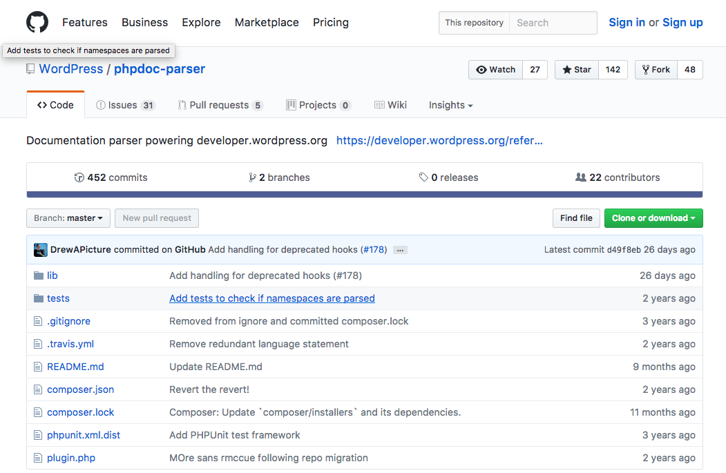
Task: Click the tests folder icon
Action: tap(38, 298)
